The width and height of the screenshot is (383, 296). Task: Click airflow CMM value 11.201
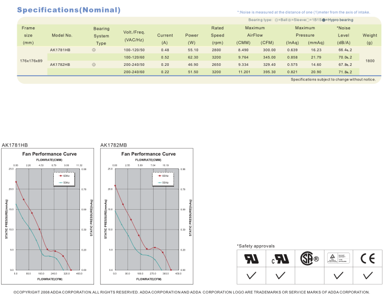tap(244, 72)
